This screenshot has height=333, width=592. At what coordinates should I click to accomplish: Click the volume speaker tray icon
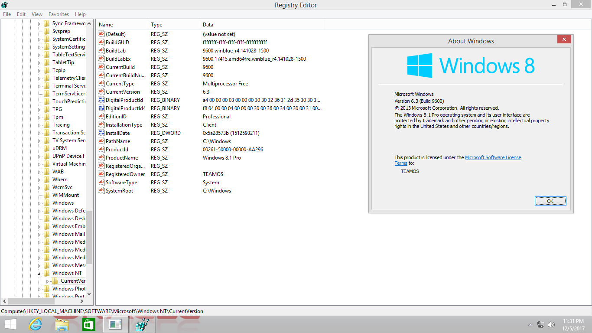click(551, 324)
